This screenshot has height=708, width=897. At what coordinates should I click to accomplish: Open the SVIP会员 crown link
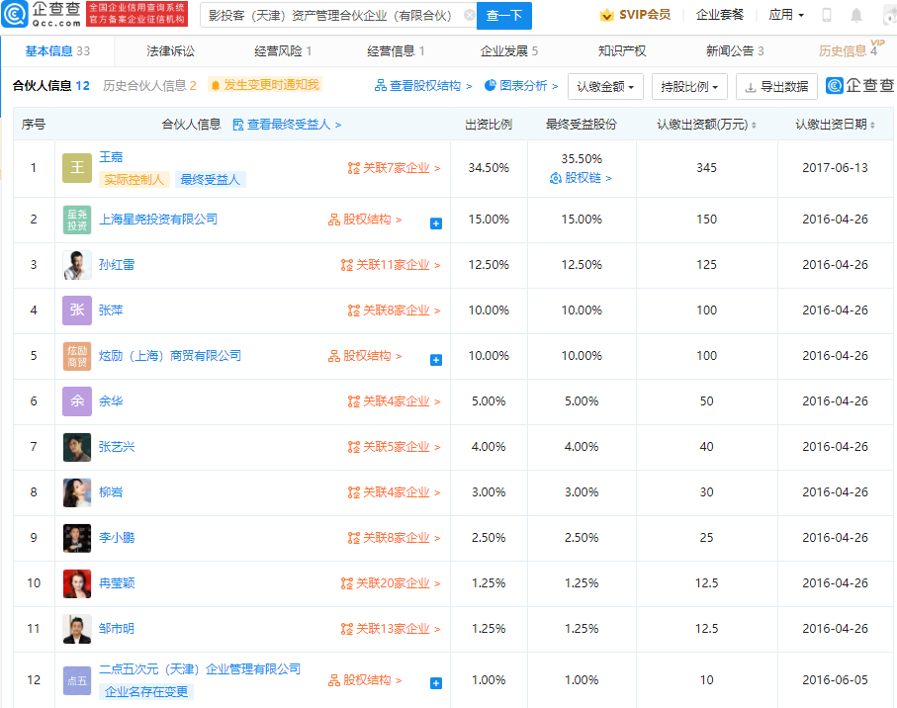click(x=635, y=15)
